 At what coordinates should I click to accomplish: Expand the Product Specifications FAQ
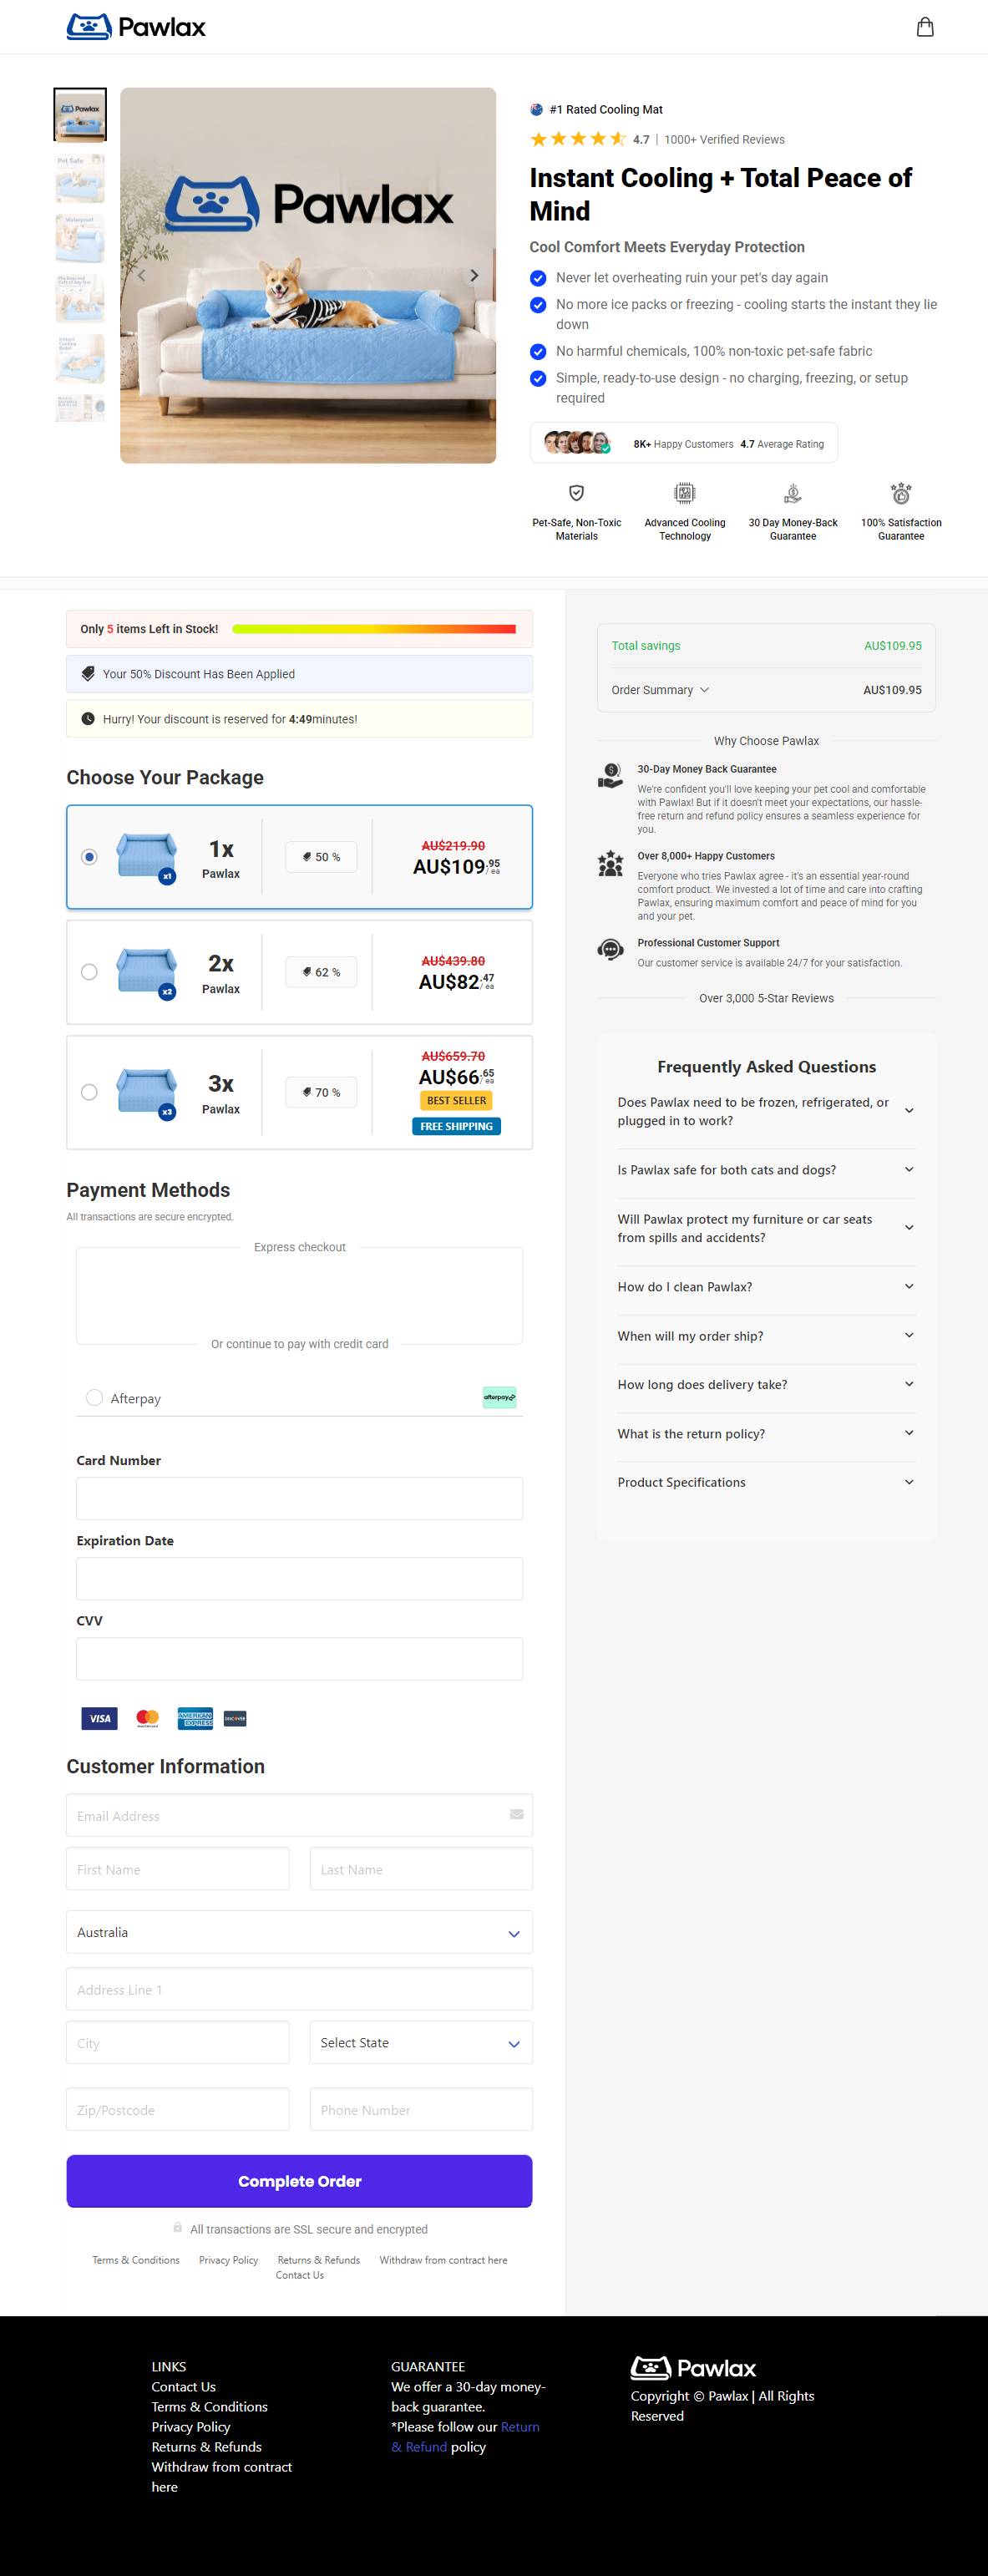(x=766, y=1482)
